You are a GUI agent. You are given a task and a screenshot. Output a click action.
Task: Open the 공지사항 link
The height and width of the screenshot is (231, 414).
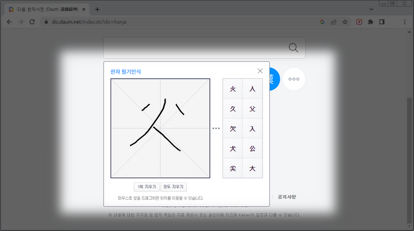(x=287, y=197)
